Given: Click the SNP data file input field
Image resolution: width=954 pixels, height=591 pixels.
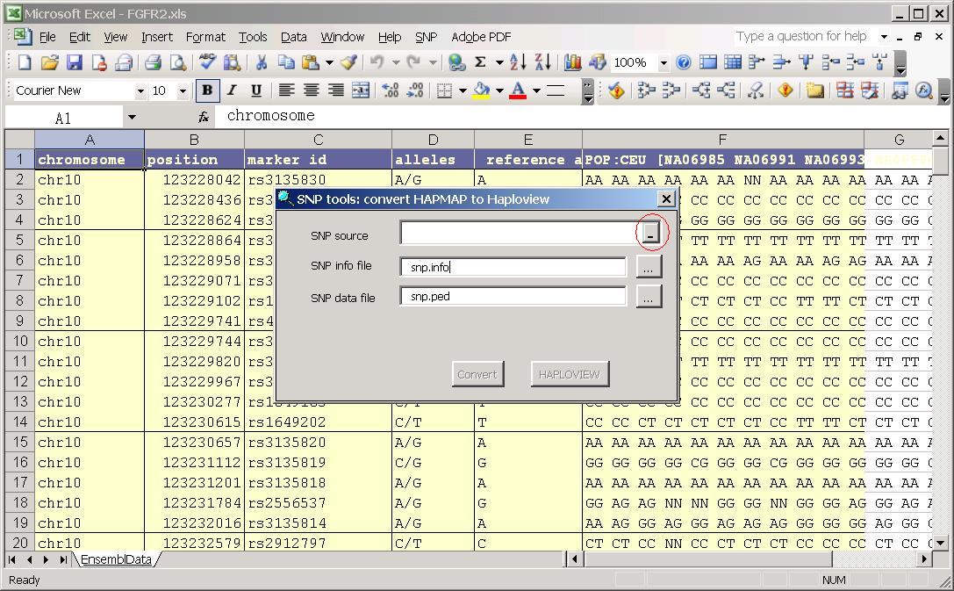Looking at the screenshot, I should pos(513,297).
